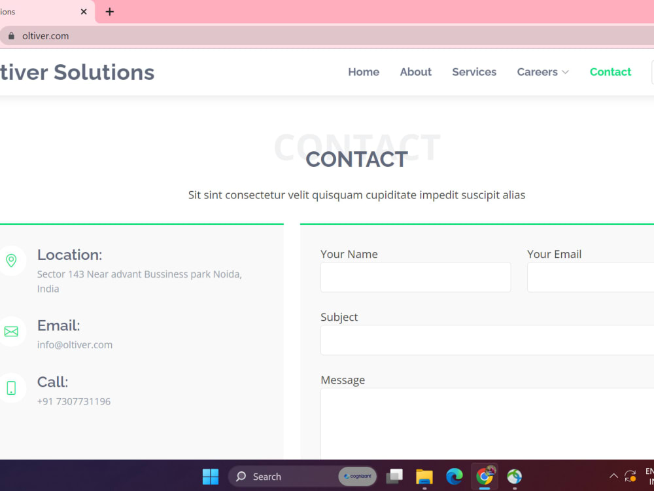
Task: Click the 'Sit sint consectetur' subtitle text
Action: click(356, 195)
